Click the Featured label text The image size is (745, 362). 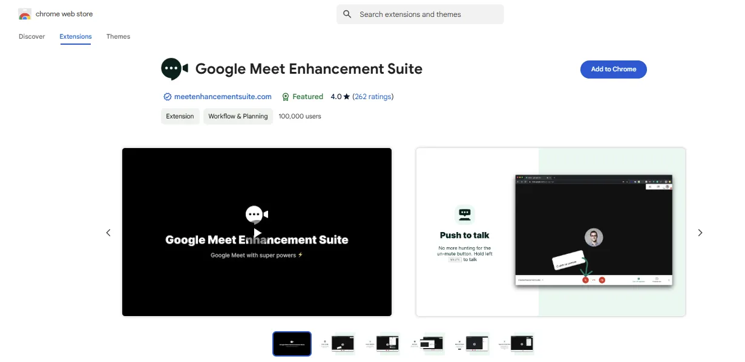tap(308, 97)
